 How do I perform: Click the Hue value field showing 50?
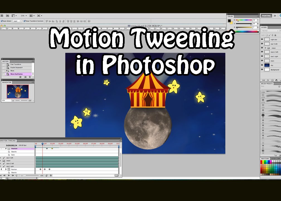[255, 20]
